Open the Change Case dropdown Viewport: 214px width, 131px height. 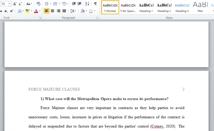click(x=29, y=4)
